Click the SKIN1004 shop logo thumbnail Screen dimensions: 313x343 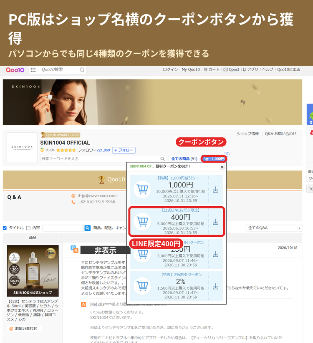click(x=22, y=148)
